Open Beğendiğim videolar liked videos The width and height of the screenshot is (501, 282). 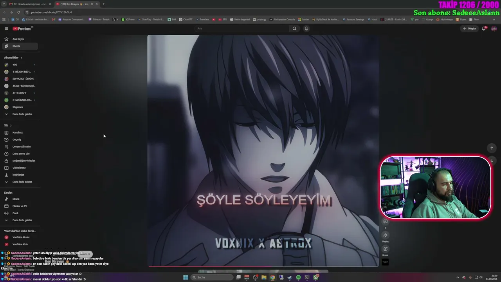pyautogui.click(x=20, y=161)
